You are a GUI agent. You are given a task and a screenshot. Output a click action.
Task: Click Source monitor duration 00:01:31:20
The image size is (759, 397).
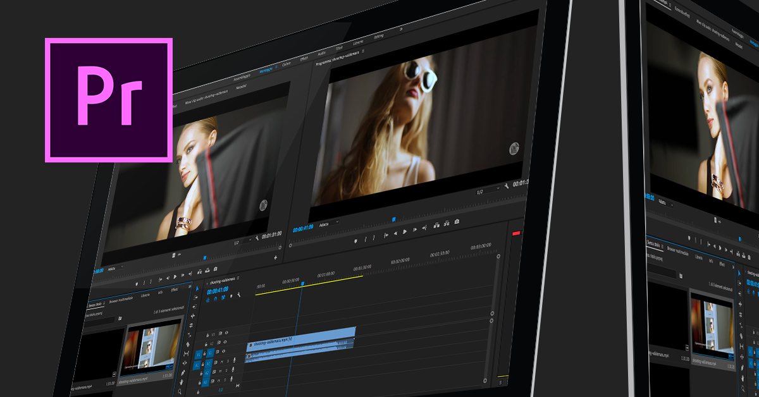point(271,235)
